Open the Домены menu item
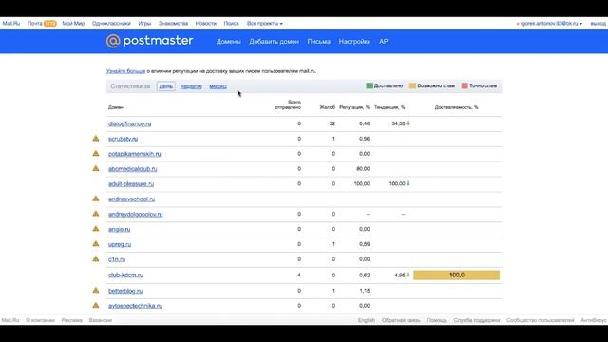Viewport: 608px width, 342px height. (x=228, y=42)
